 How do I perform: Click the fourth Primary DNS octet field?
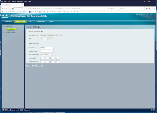pos(58,58)
